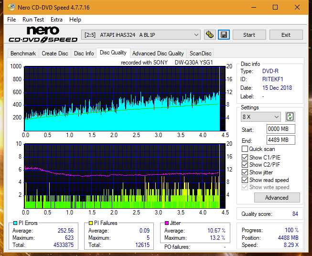312x256 pixels.
Task: Disable Show jitter checkbox
Action: click(x=245, y=172)
